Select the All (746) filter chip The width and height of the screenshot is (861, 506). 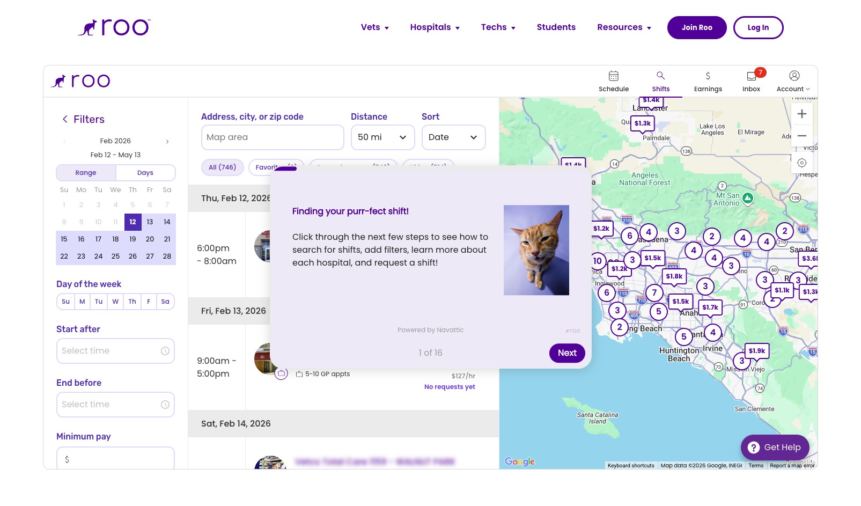[x=222, y=167]
